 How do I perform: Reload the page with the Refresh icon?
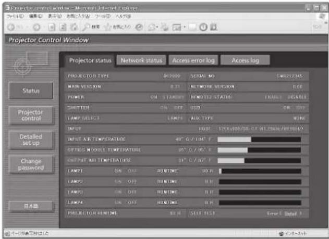tap(63, 27)
